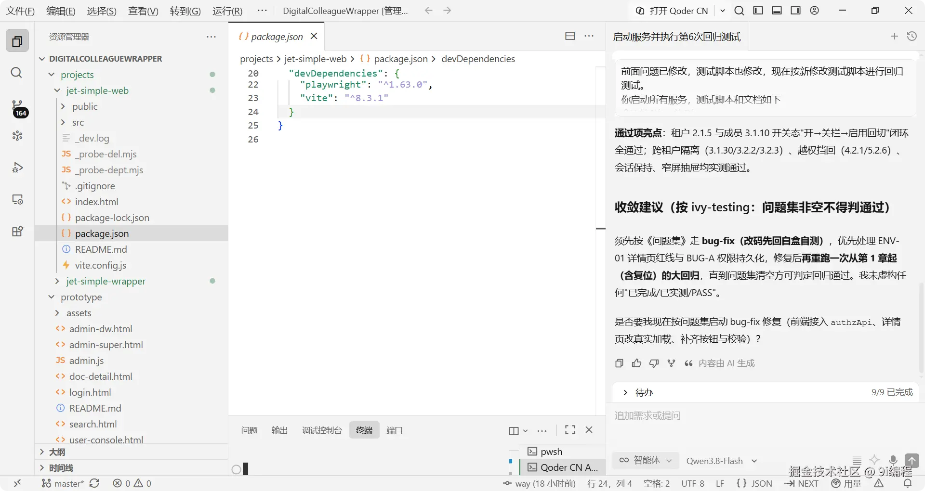Expand the public folder
The width and height of the screenshot is (925, 491).
pos(63,106)
